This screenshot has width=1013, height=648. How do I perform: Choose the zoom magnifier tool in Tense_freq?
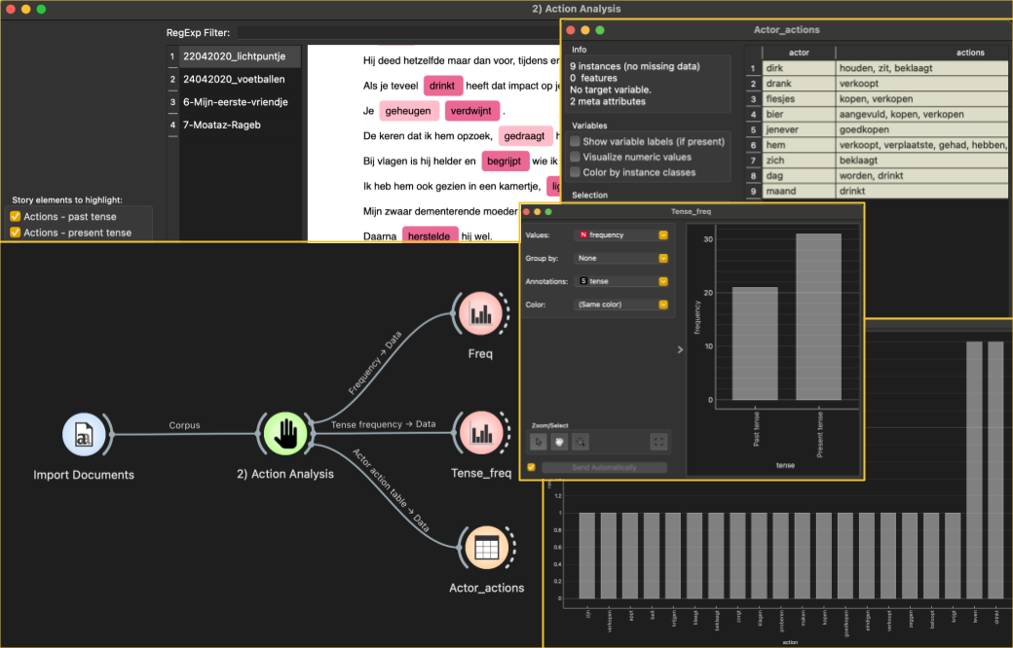[x=581, y=442]
